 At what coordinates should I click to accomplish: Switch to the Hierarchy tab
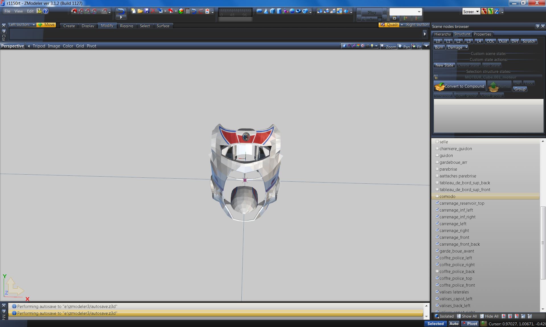pos(442,34)
